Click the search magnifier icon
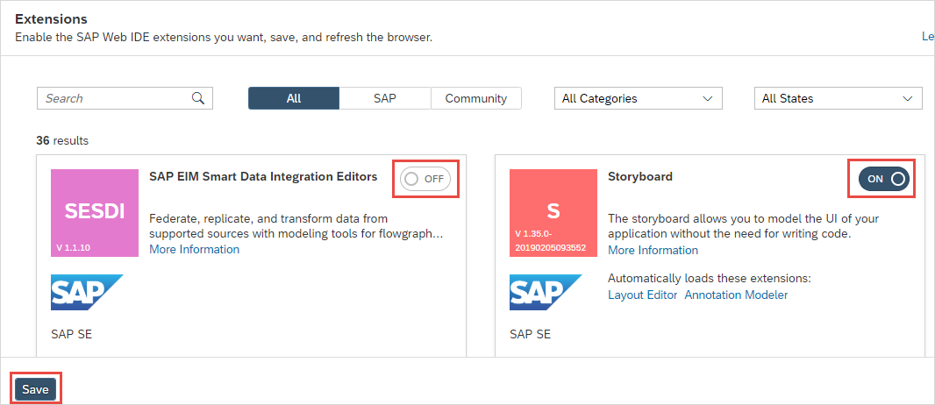Viewport: 935px width, 405px height. tap(198, 98)
